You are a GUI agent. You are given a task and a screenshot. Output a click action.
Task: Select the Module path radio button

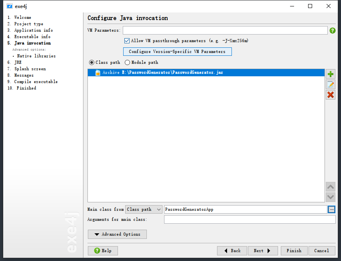click(127, 63)
